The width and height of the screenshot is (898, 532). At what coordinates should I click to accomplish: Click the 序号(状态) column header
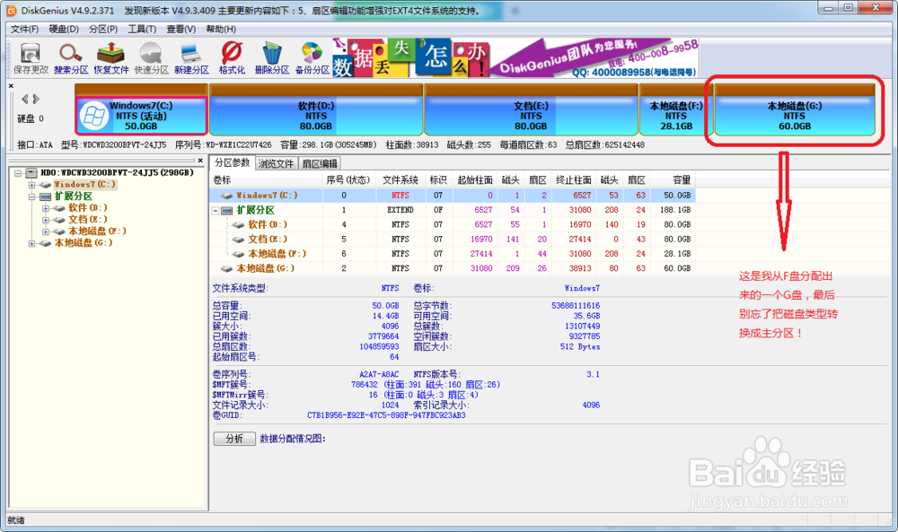click(348, 180)
